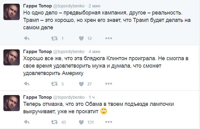Open the Гарри Топор name on first tweet
The image size is (200, 129).
[38, 6]
